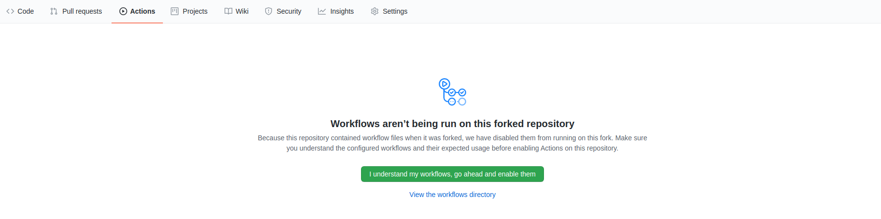Go to the Wiki tab
Viewport: 881px width, 219px height.
(236, 11)
